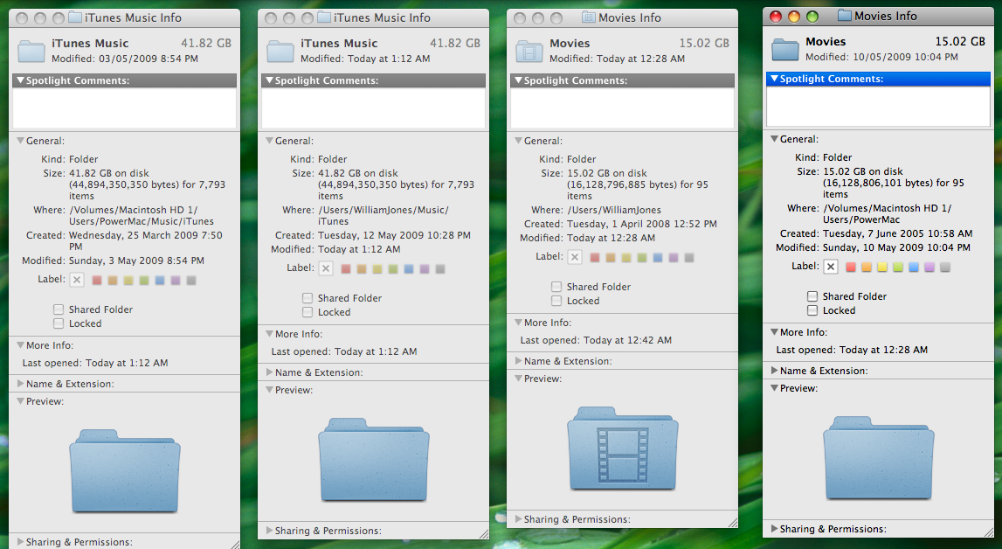The image size is (1002, 549).
Task: Collapse General section in WilliamJones iTunes Music window
Action: click(x=270, y=141)
